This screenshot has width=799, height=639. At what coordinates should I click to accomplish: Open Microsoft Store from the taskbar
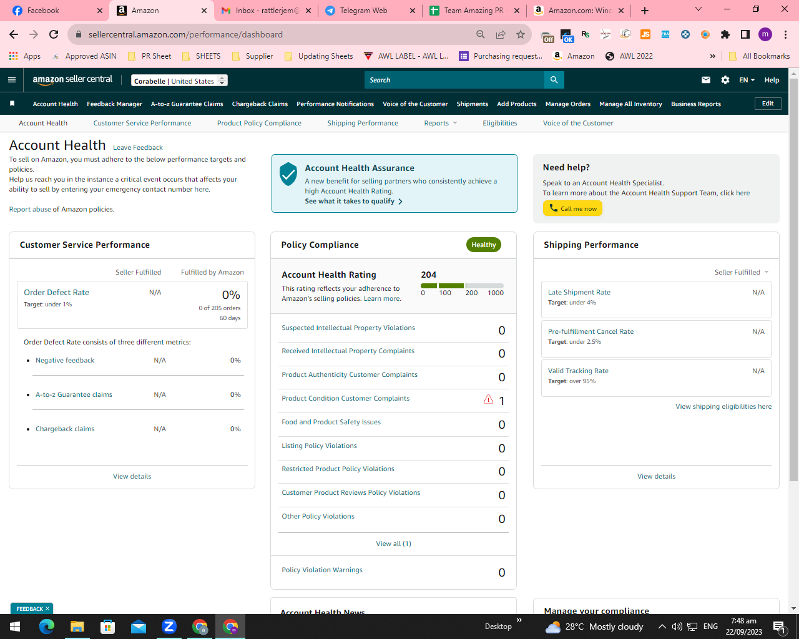[x=108, y=627]
